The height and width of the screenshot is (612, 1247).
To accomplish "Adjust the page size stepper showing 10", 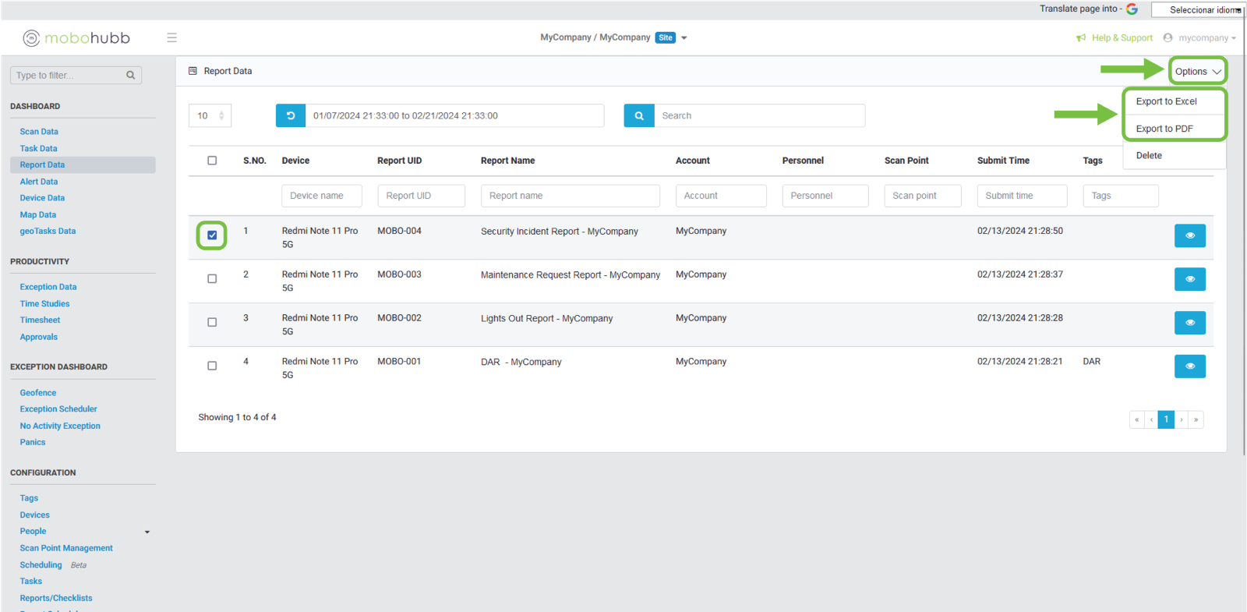I will pos(221,115).
